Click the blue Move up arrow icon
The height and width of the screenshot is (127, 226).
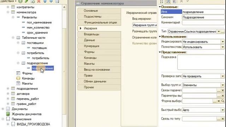pyautogui.click(x=45, y=1)
